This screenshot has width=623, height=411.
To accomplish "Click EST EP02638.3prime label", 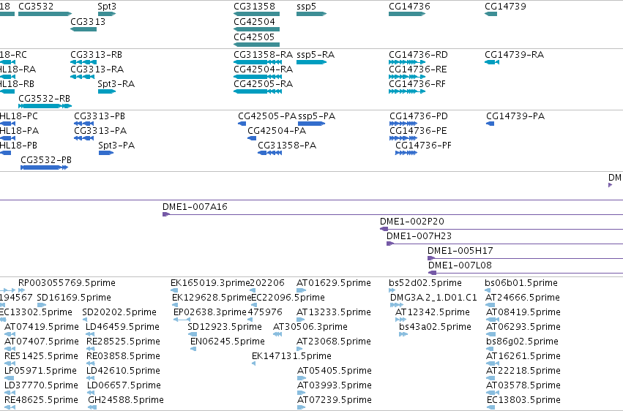I will 210,312.
